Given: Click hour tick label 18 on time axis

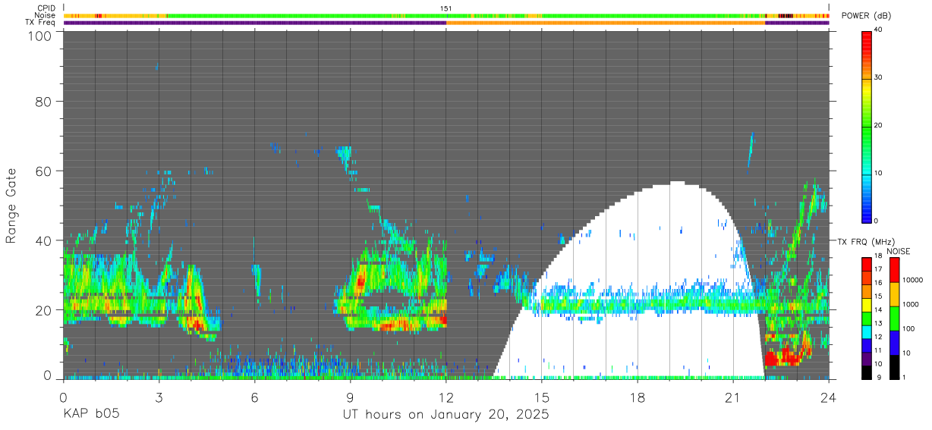Looking at the screenshot, I should click(638, 397).
